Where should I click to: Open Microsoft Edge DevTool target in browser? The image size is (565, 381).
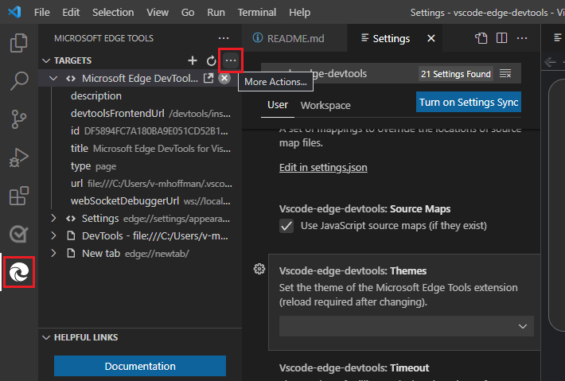208,78
